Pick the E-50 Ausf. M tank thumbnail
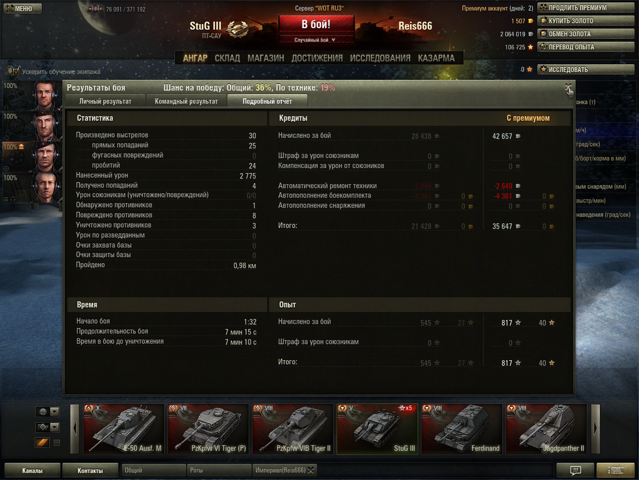 coord(124,429)
